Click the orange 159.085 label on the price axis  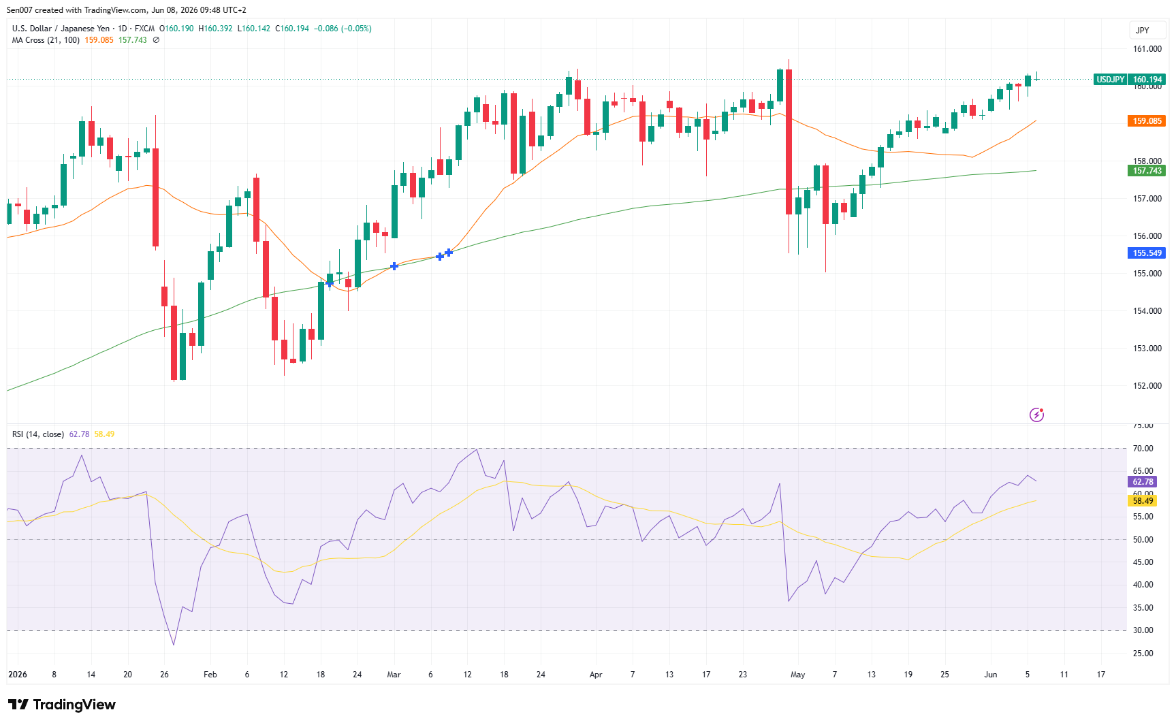[1147, 121]
